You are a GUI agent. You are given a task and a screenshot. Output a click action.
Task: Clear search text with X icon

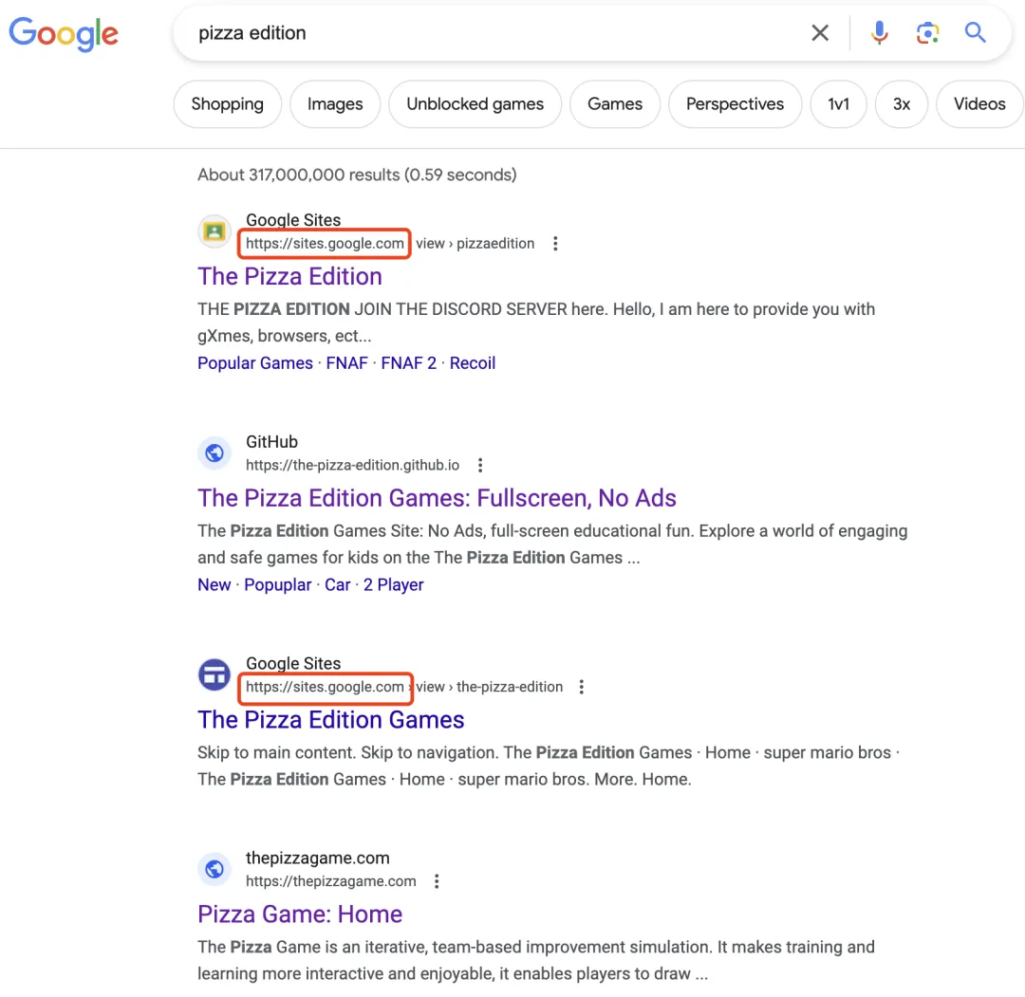(820, 33)
